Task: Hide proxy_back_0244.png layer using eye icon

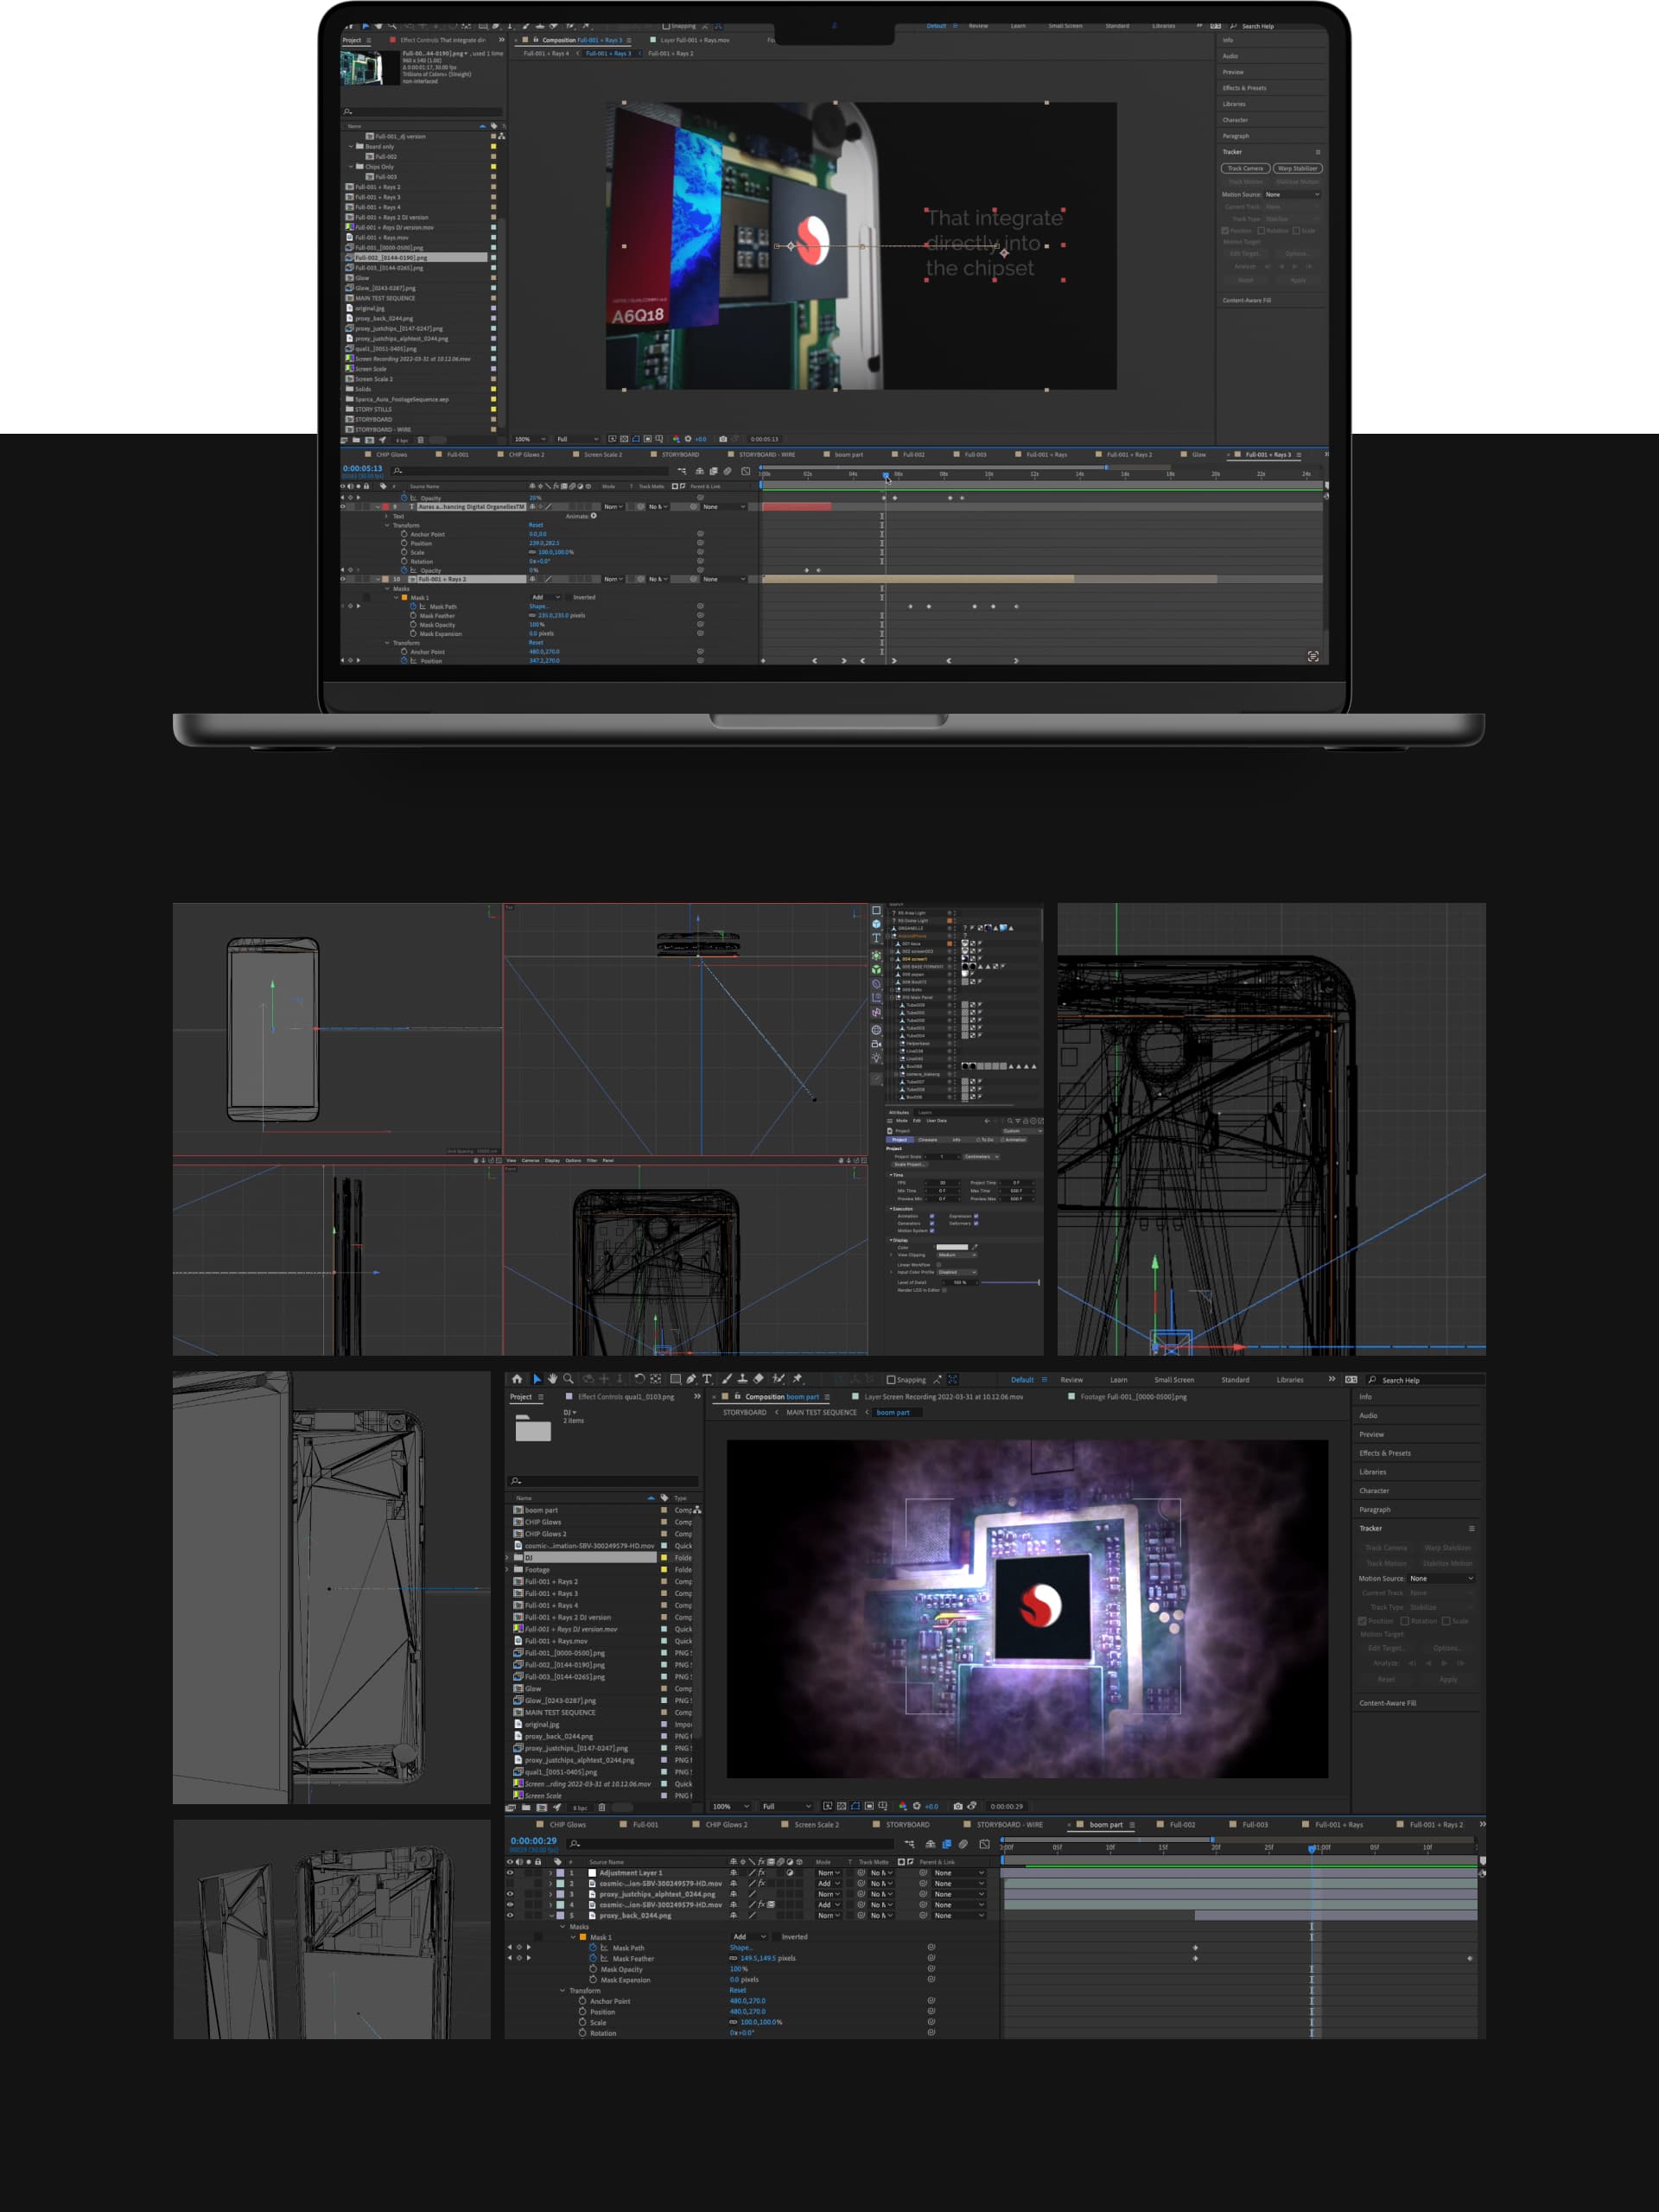Action: click(510, 1916)
